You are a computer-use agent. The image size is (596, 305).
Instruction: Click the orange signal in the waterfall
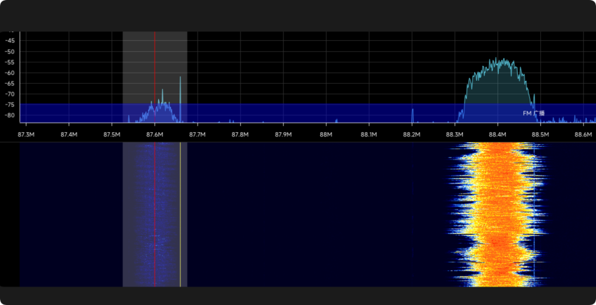tap(498, 215)
